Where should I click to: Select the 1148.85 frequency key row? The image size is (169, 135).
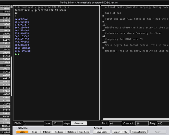pos(5,132)
